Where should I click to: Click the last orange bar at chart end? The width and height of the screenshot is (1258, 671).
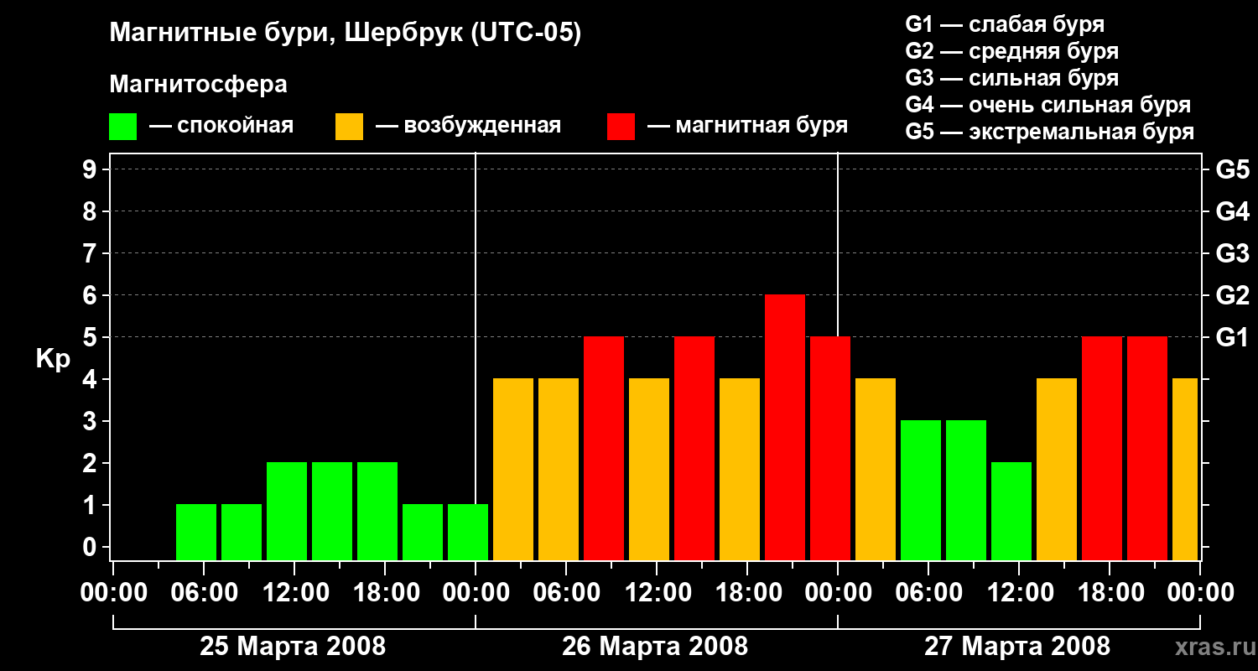(1185, 470)
